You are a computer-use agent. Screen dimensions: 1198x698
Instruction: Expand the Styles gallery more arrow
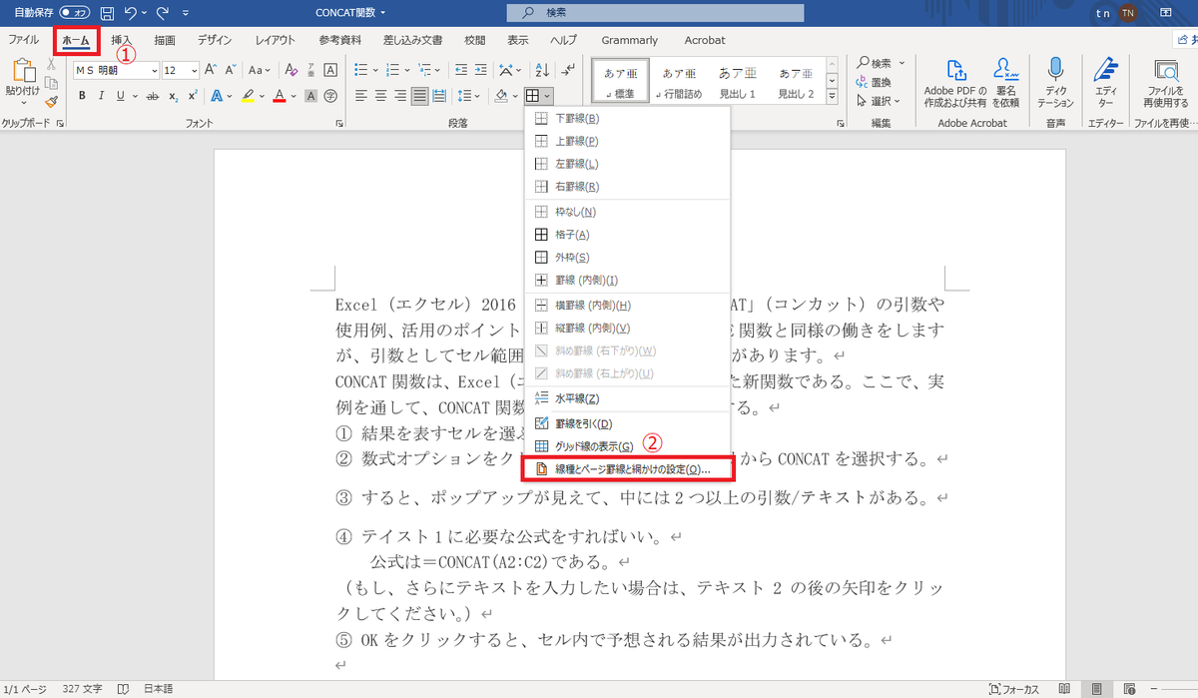coord(832,97)
